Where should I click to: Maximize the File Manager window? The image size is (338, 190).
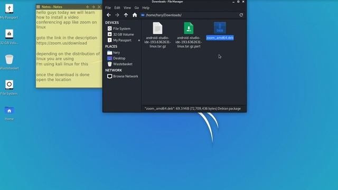coord(238,2)
